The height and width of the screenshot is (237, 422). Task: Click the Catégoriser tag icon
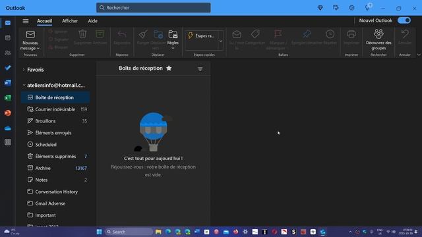pyautogui.click(x=255, y=34)
